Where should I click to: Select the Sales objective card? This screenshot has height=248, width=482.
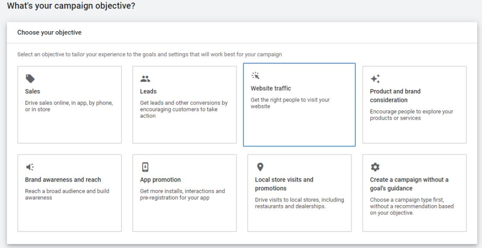pyautogui.click(x=70, y=105)
